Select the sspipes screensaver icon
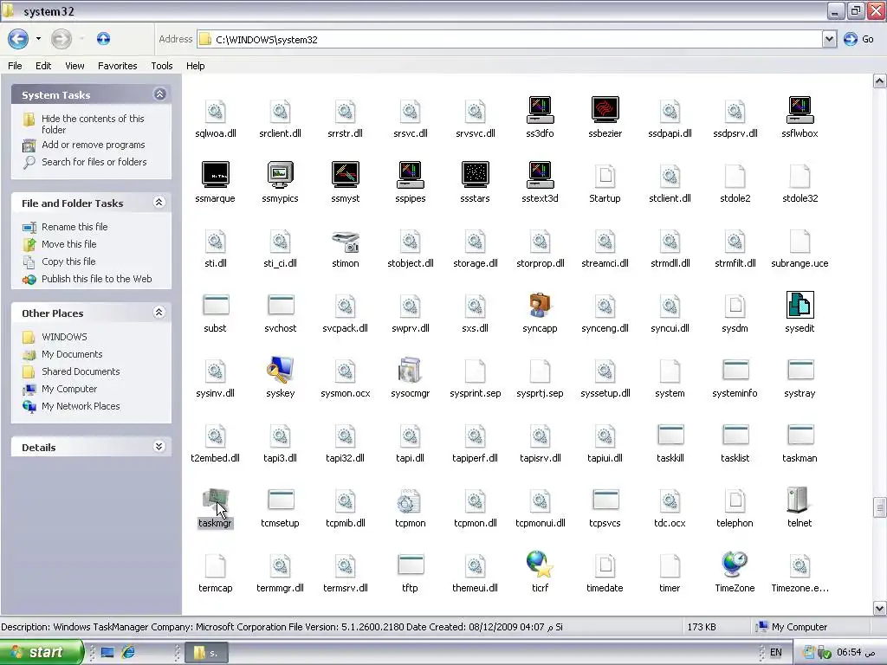Screen dimensions: 887x665 click(x=410, y=175)
